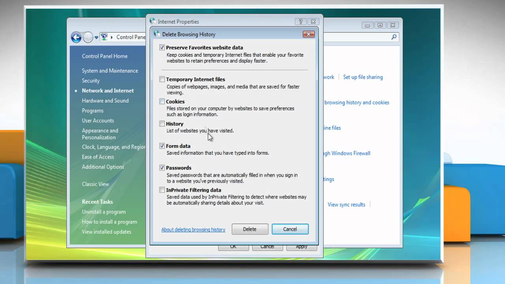Click the Internet Properties title bar icon
Image resolution: width=505 pixels, height=284 pixels.
point(153,21)
